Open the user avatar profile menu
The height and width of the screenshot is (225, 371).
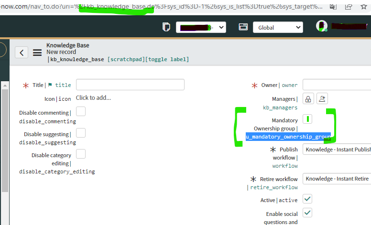click(x=322, y=26)
